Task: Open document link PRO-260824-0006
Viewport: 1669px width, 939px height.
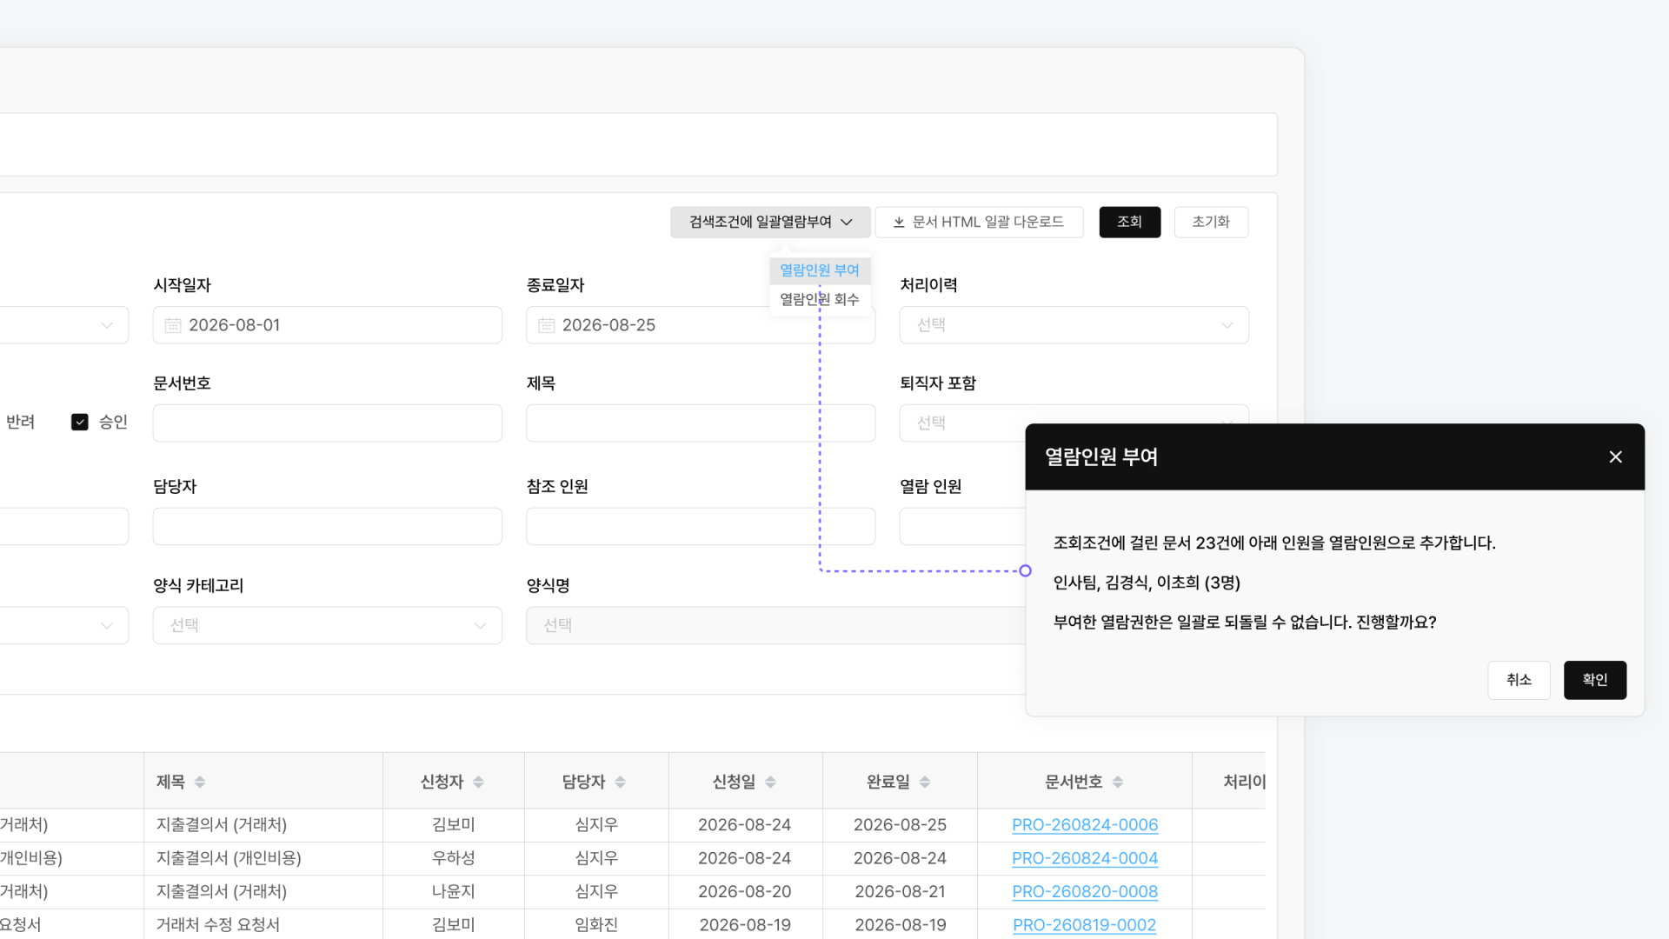Action: point(1085,825)
